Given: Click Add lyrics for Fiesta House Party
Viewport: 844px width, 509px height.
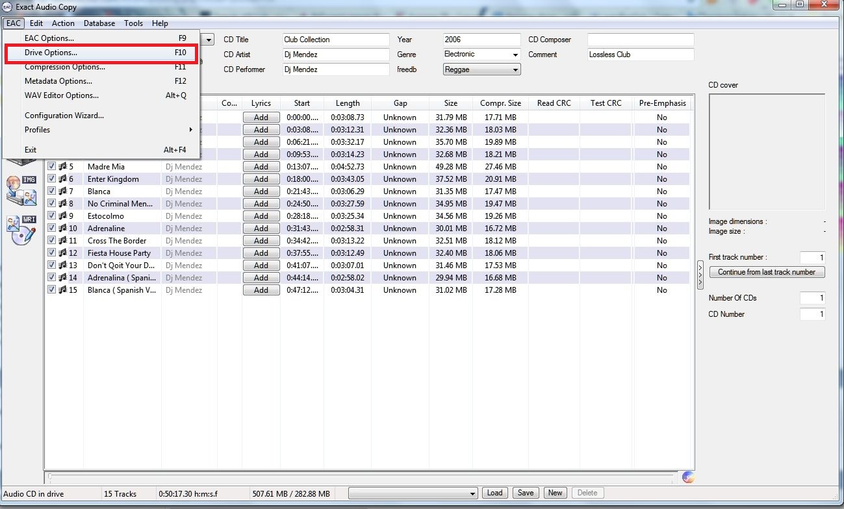Looking at the screenshot, I should (x=261, y=253).
